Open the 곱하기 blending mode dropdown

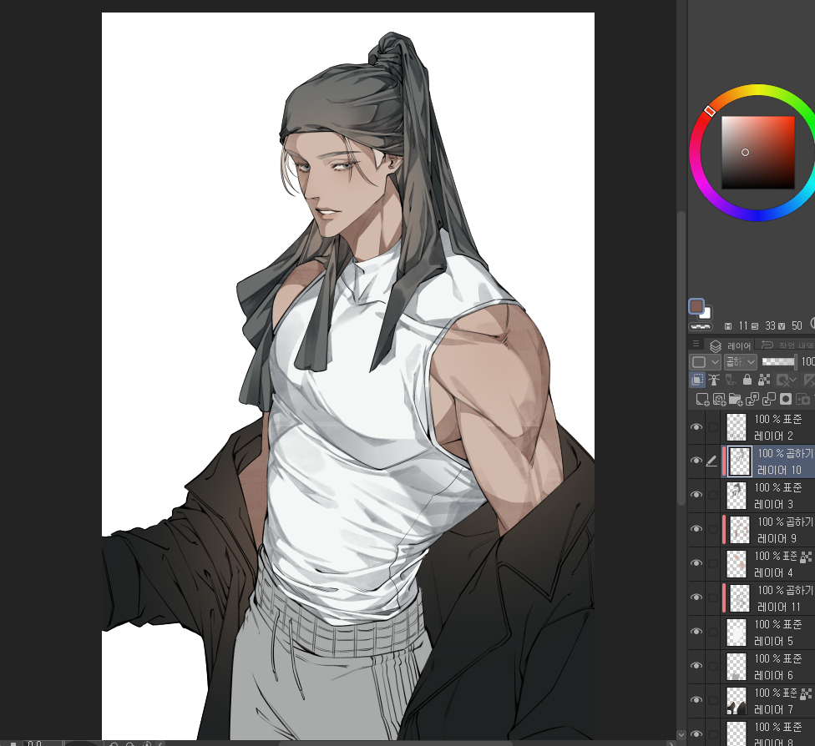click(x=740, y=361)
